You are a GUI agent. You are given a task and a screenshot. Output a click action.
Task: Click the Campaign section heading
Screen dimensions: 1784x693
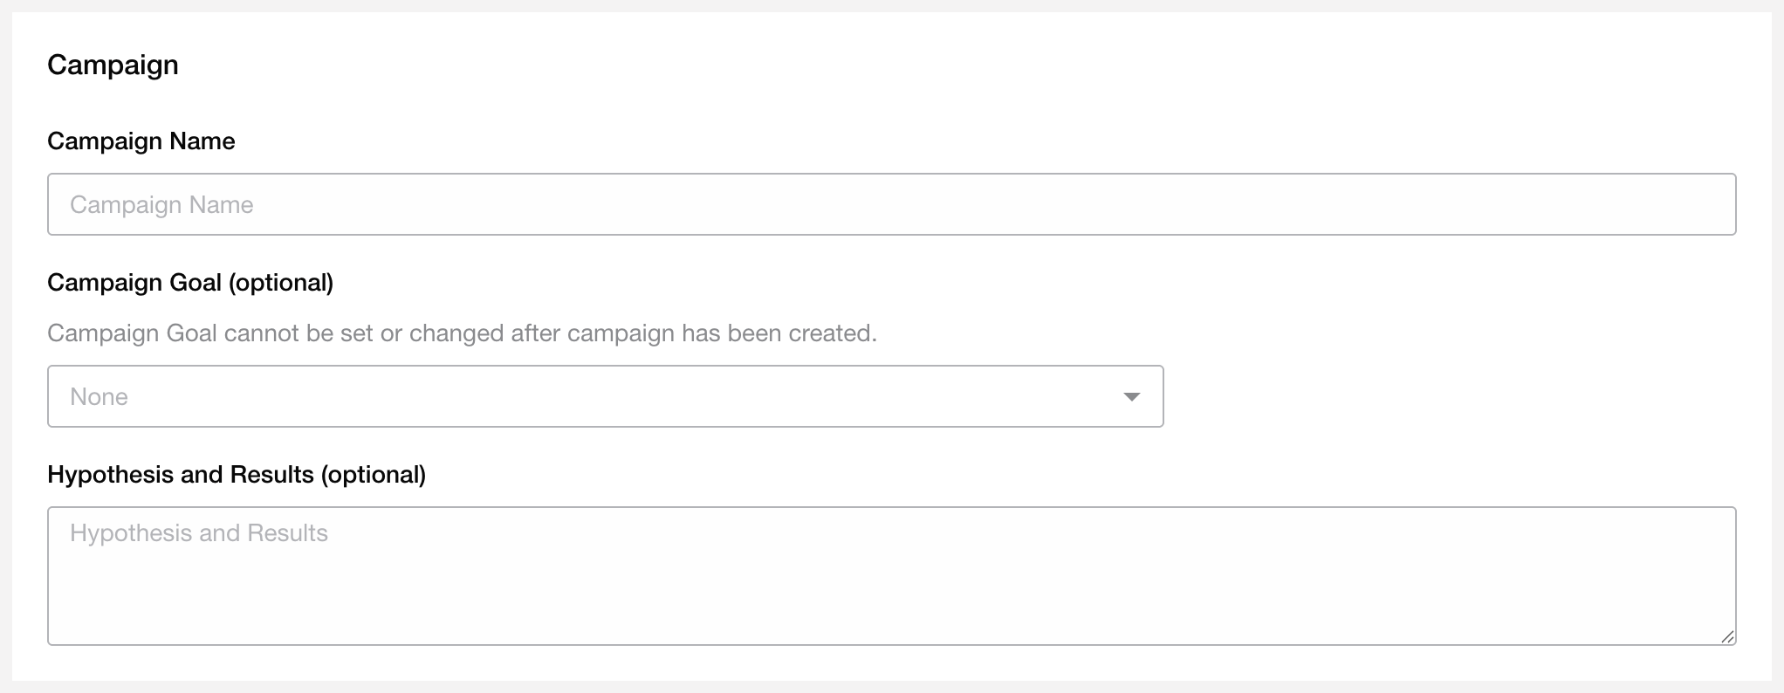[x=113, y=65]
